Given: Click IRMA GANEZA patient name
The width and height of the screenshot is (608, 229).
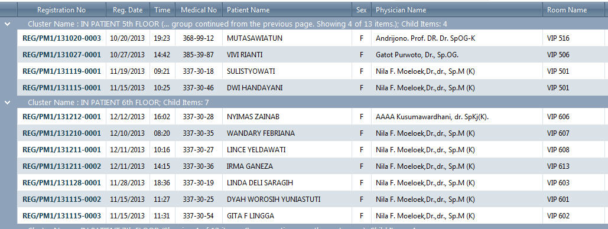Looking at the screenshot, I should click(250, 166).
